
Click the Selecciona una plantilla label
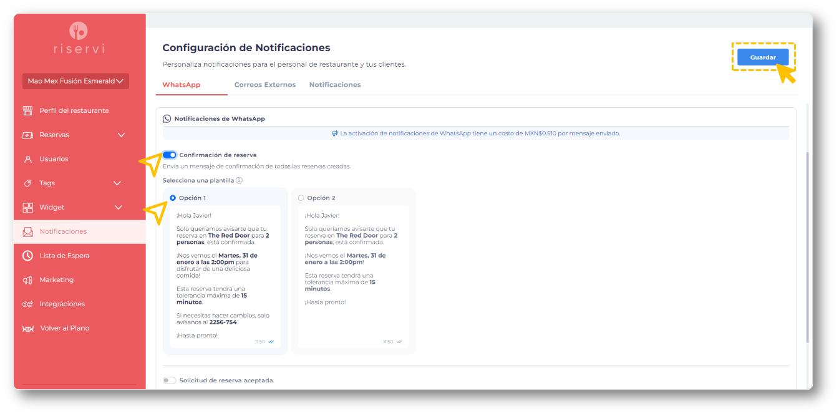click(x=198, y=181)
